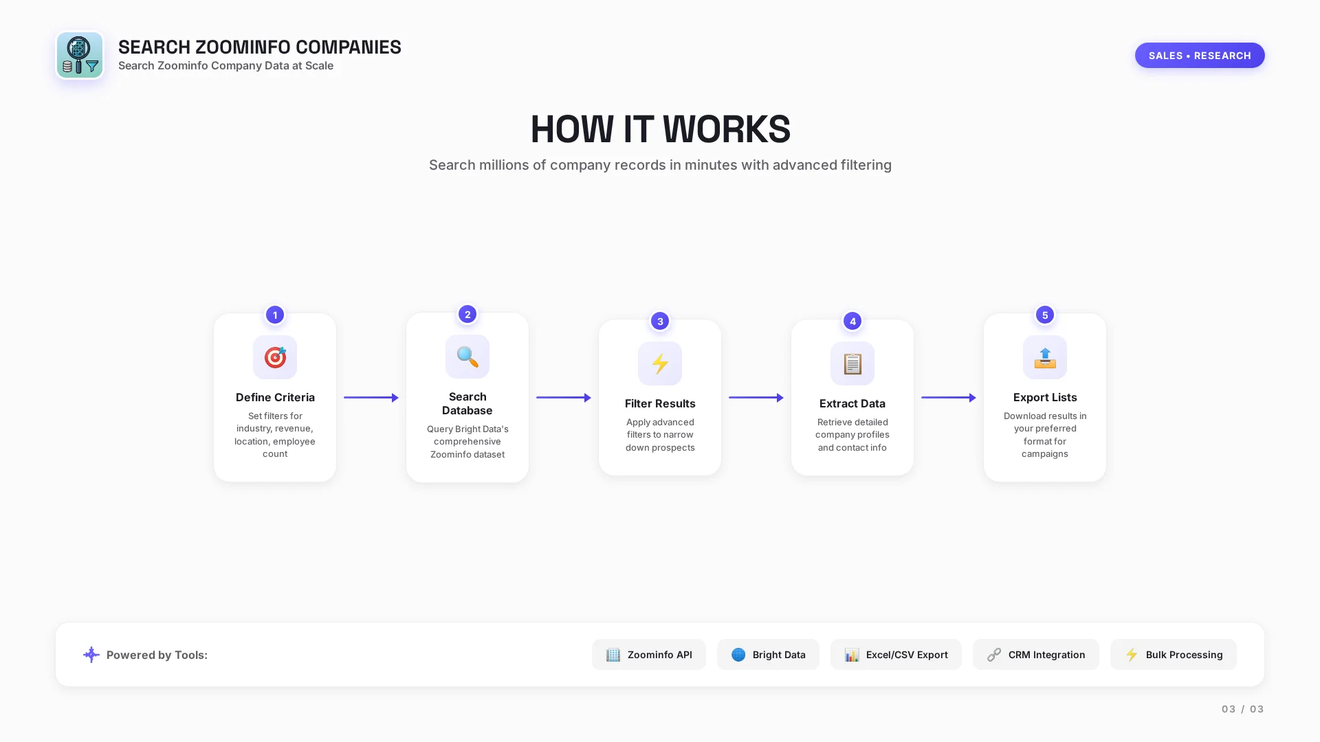Select the Excel/CSV Export chip
Image resolution: width=1320 pixels, height=742 pixels.
(x=896, y=655)
